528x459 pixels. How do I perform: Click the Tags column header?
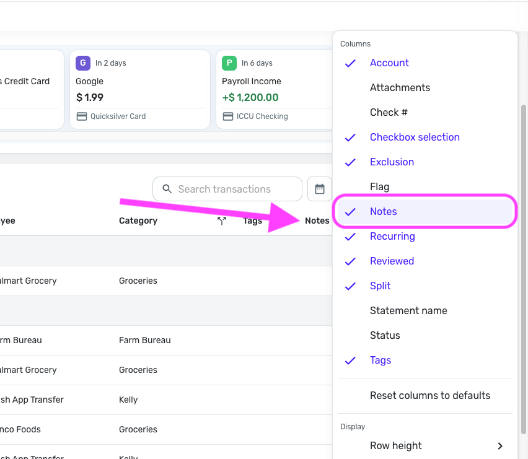point(253,221)
